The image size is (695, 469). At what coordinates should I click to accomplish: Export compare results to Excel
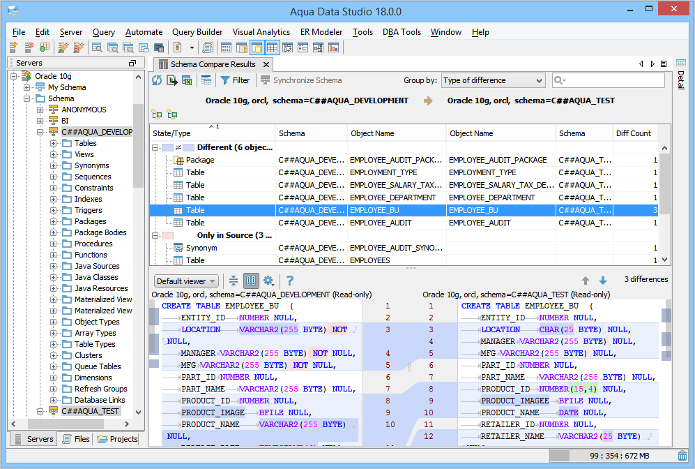187,80
